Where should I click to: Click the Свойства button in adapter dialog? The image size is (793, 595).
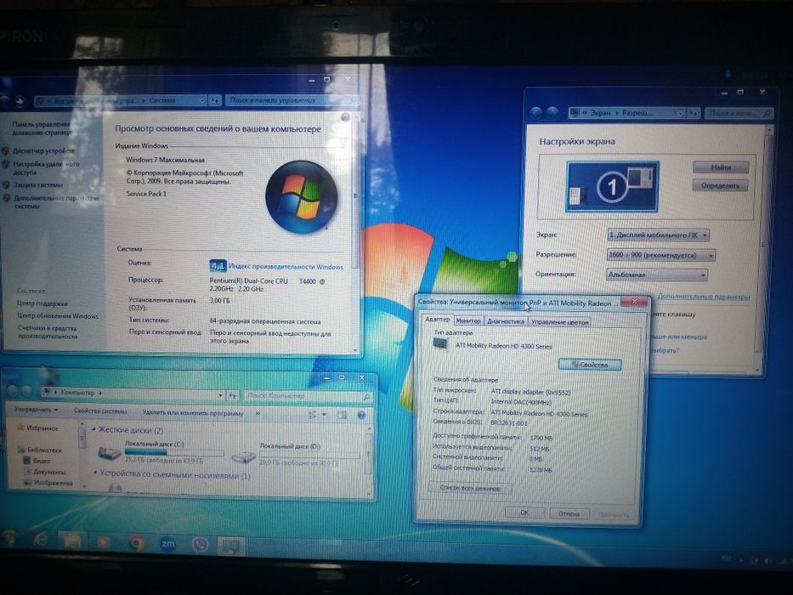(x=590, y=365)
